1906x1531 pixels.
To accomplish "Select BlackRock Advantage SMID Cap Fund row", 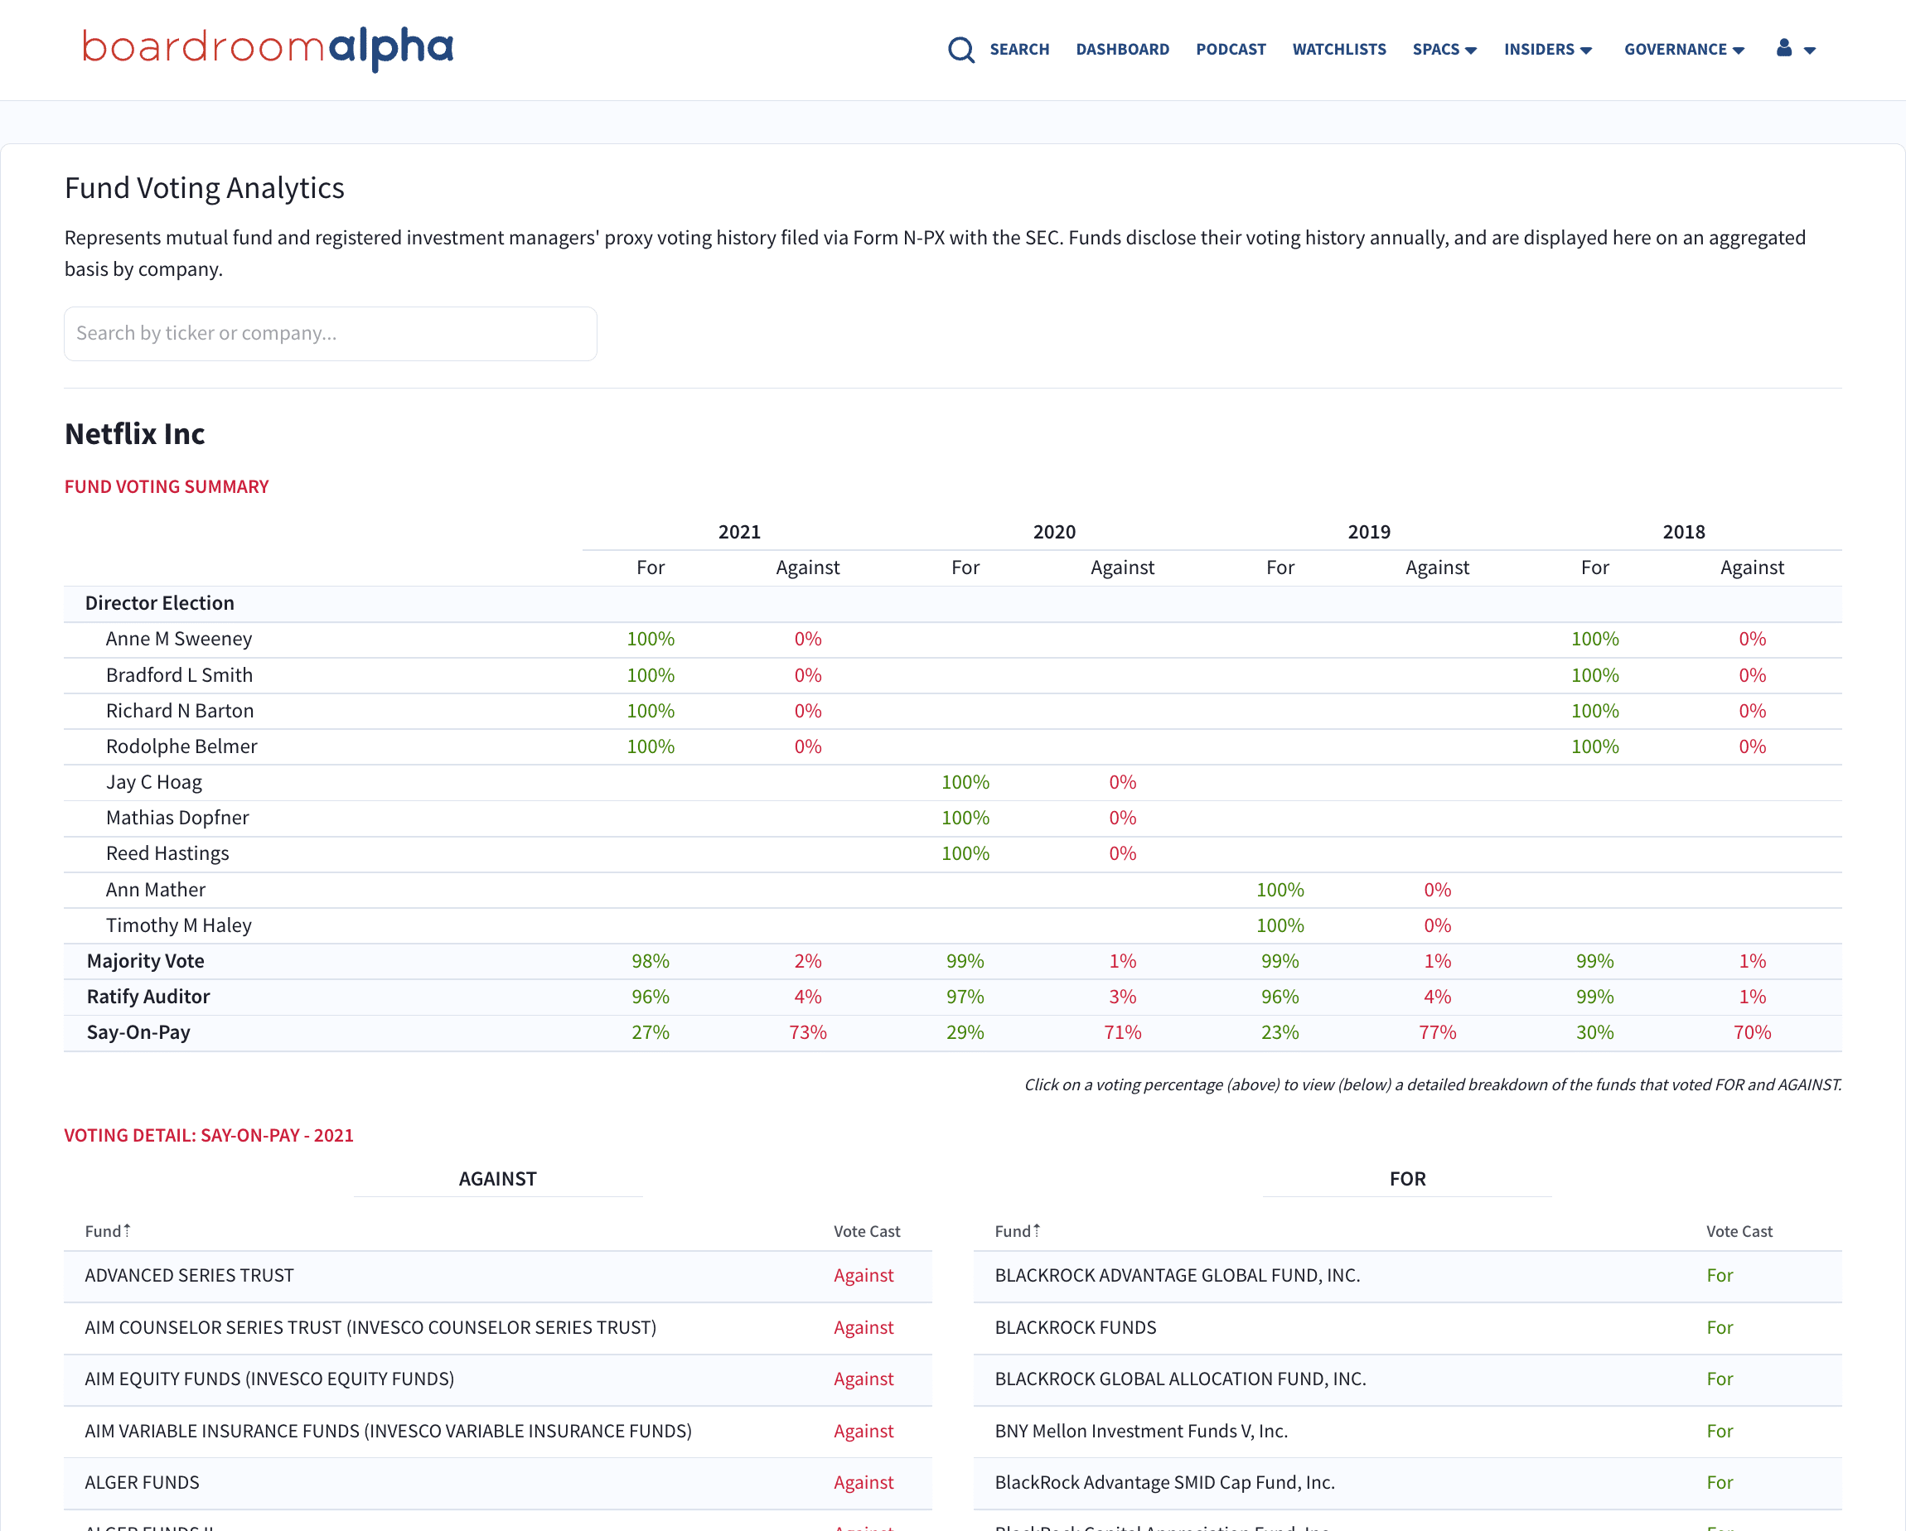I will [1407, 1482].
